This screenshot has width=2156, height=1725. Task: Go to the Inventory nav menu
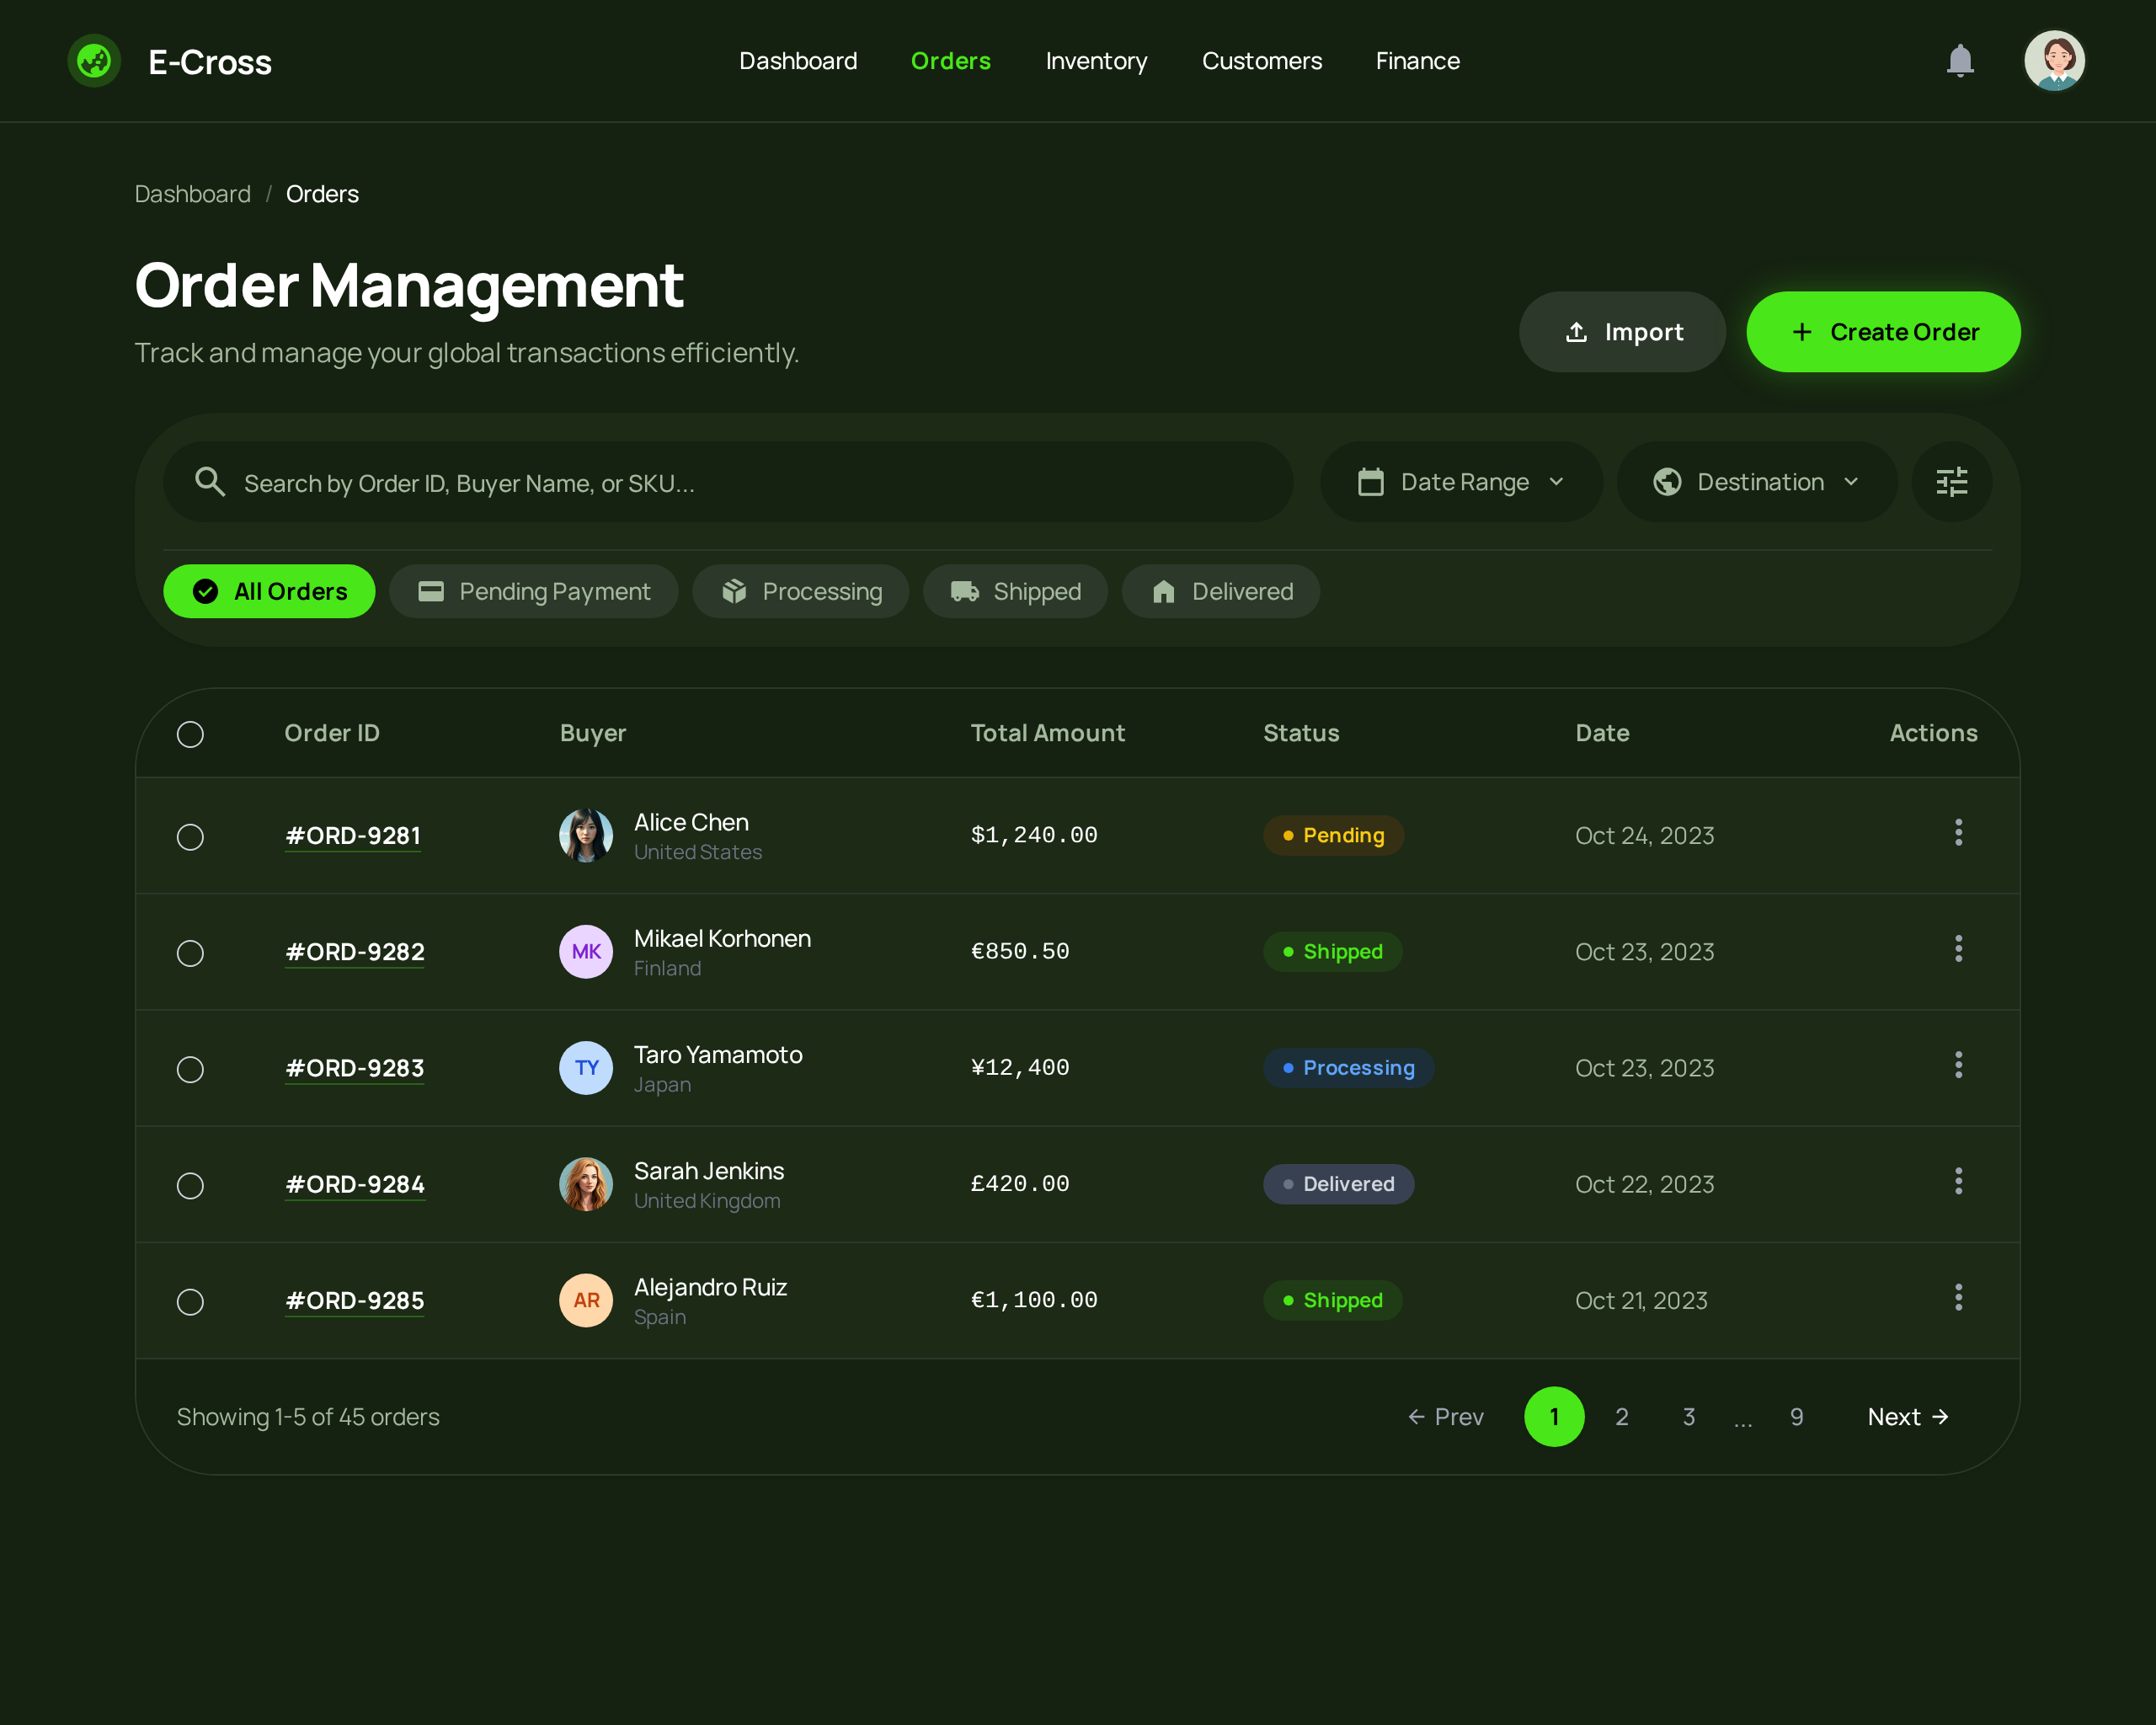click(1096, 61)
